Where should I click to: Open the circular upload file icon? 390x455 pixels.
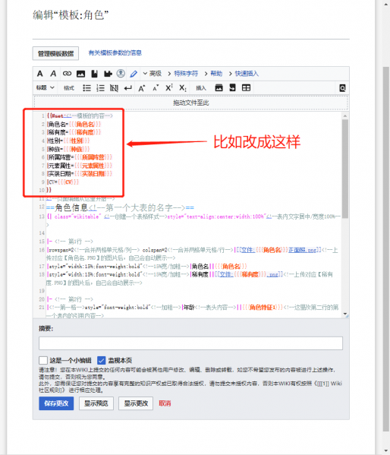click(121, 74)
